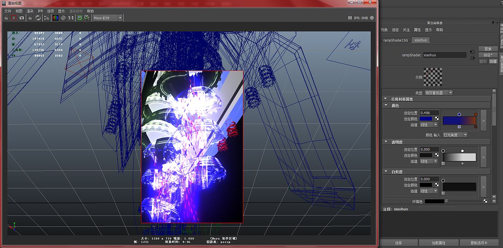
Task: Select the orange circle handle on color ramp
Action: pyautogui.click(x=475, y=114)
